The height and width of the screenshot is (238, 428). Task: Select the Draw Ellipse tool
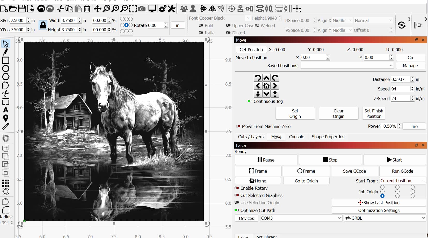tap(5, 68)
